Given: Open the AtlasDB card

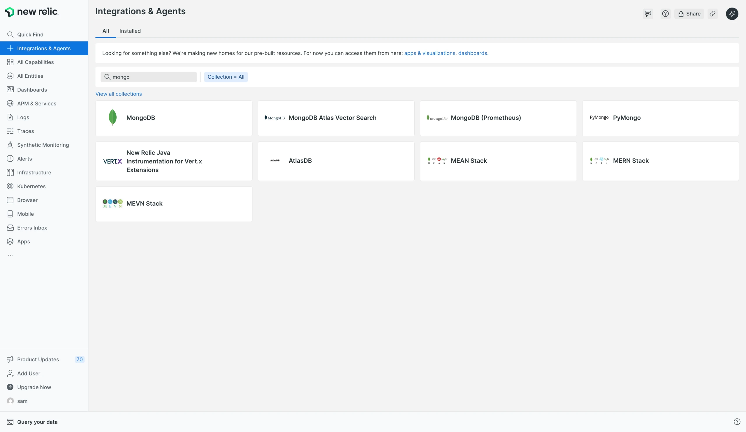Looking at the screenshot, I should [336, 161].
